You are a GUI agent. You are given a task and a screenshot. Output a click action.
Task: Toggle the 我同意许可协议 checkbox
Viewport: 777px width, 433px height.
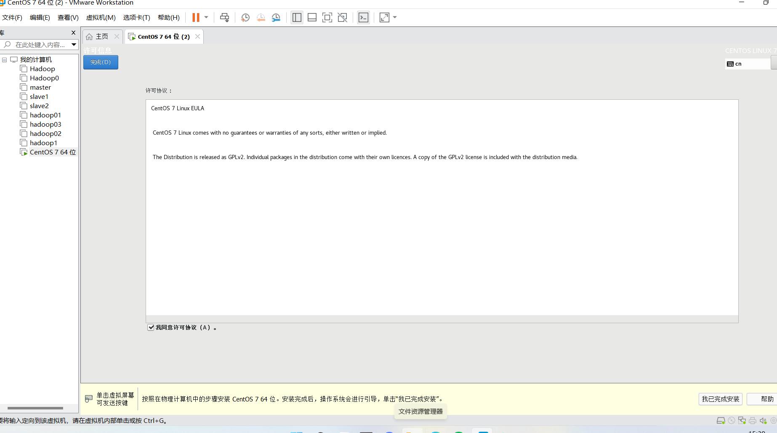click(x=151, y=327)
